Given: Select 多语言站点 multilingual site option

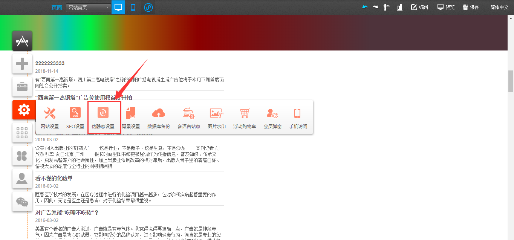Looking at the screenshot, I should point(189,117).
